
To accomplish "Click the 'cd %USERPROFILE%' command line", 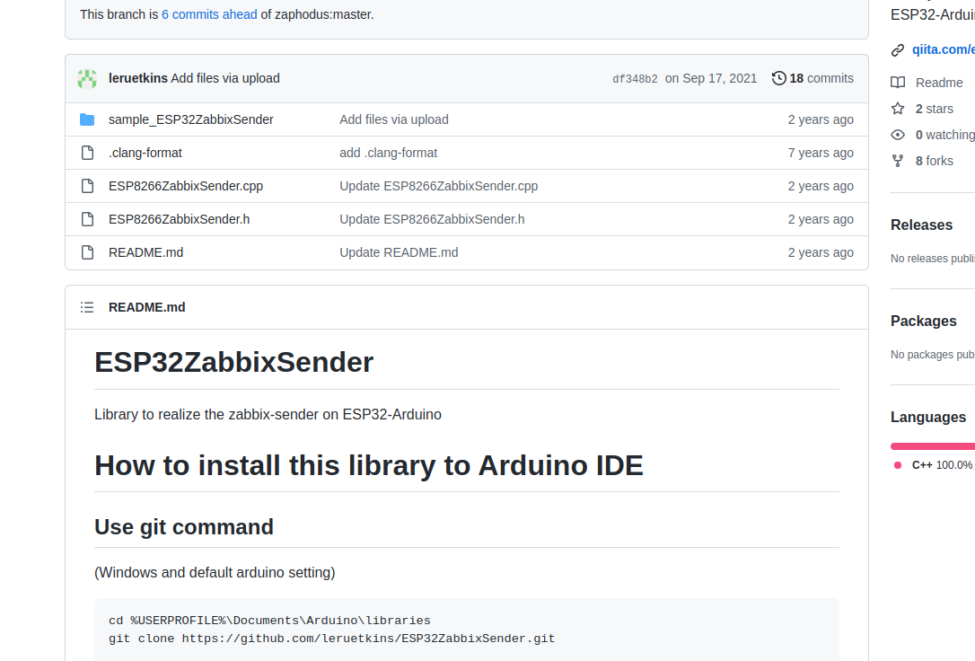I will point(269,621).
